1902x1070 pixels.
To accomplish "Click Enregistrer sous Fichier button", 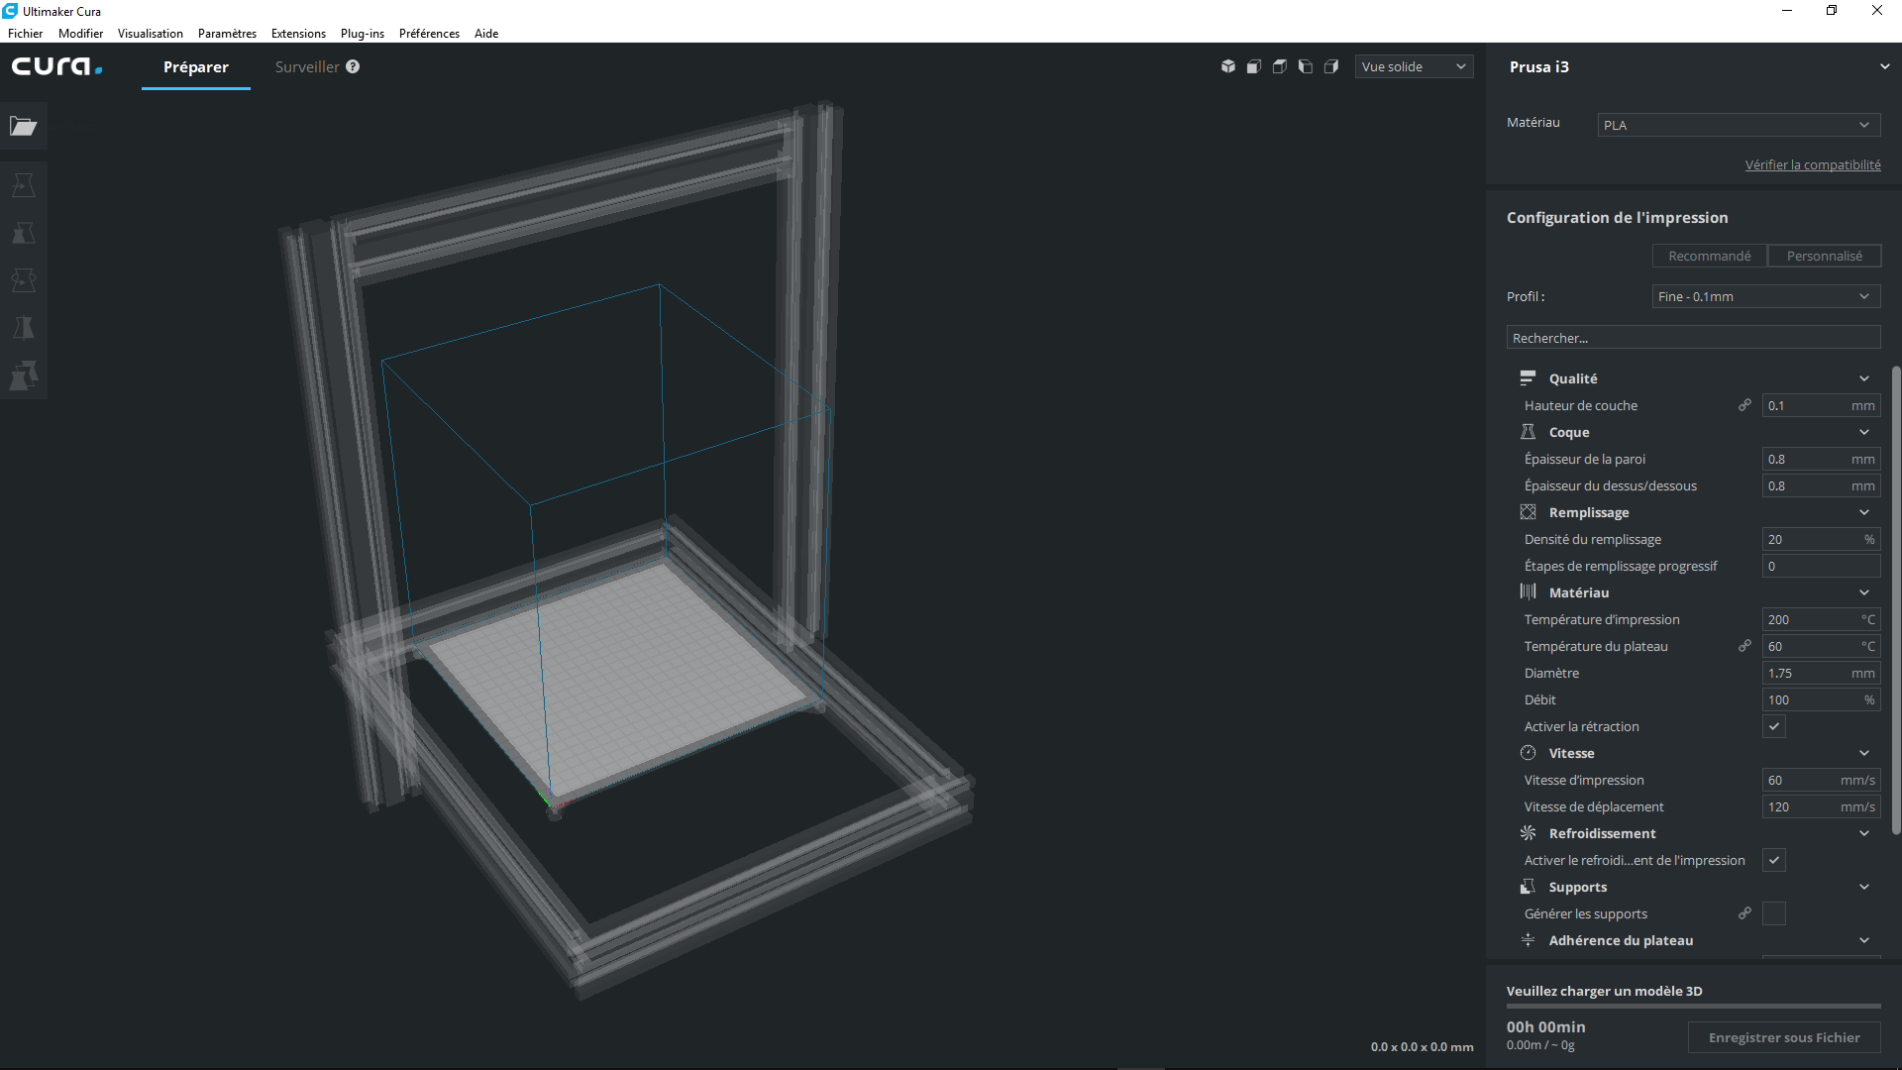I will coord(1784,1037).
